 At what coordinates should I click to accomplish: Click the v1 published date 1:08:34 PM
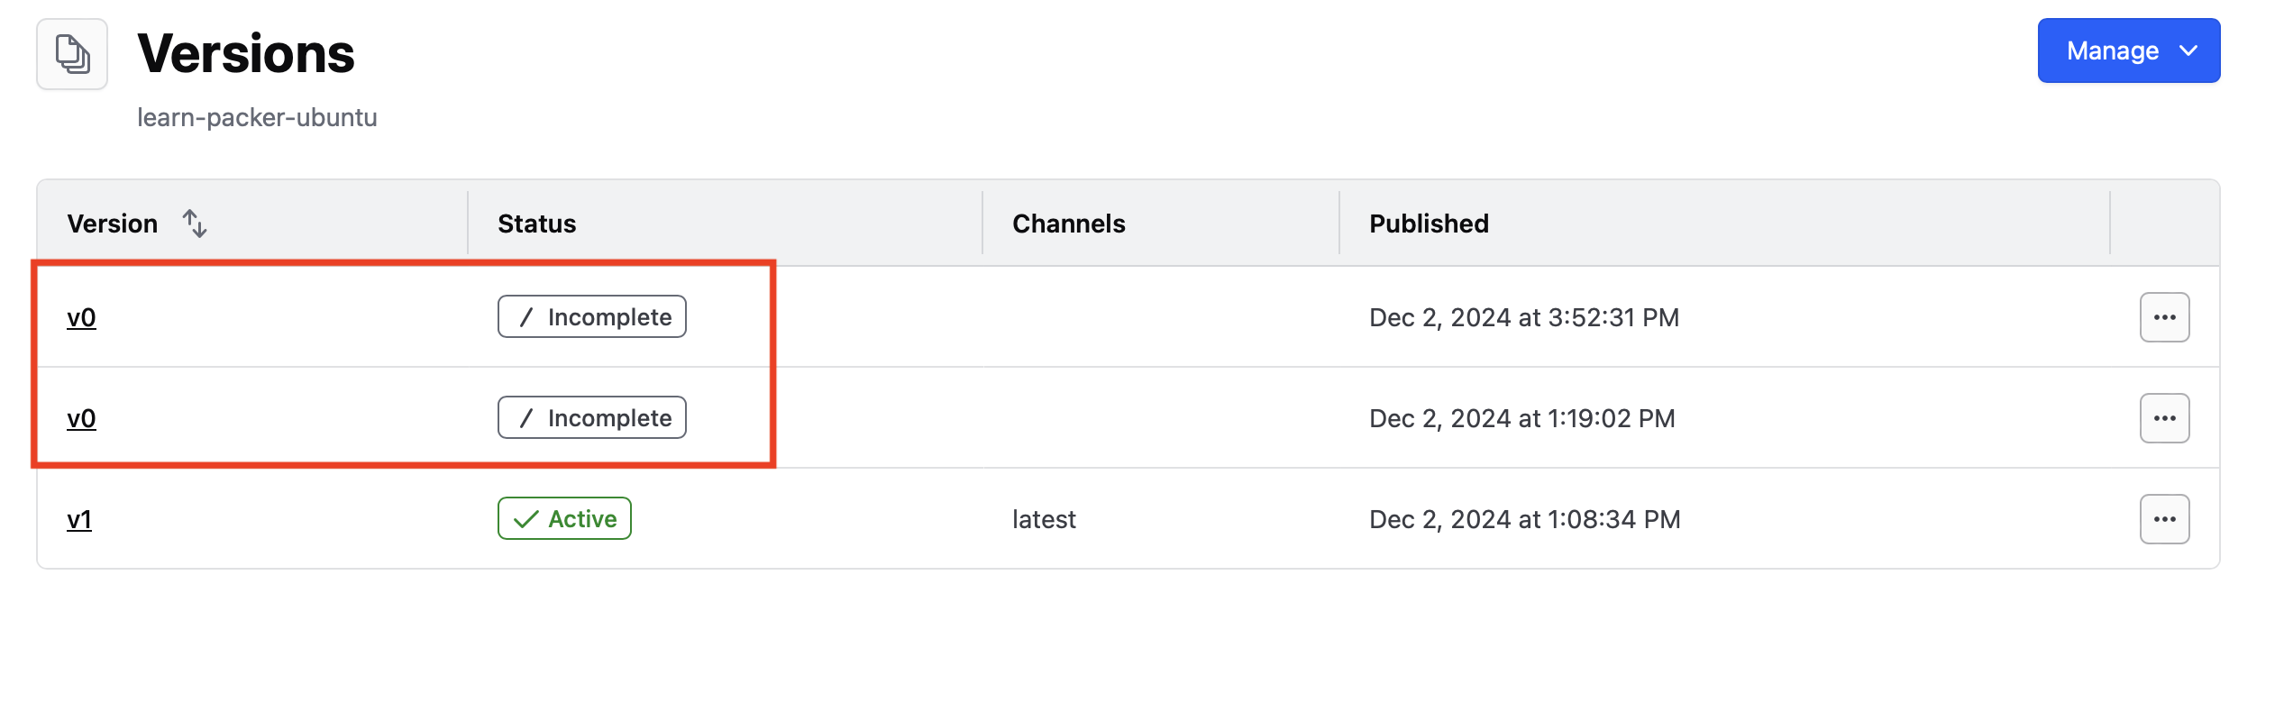pos(1524,519)
